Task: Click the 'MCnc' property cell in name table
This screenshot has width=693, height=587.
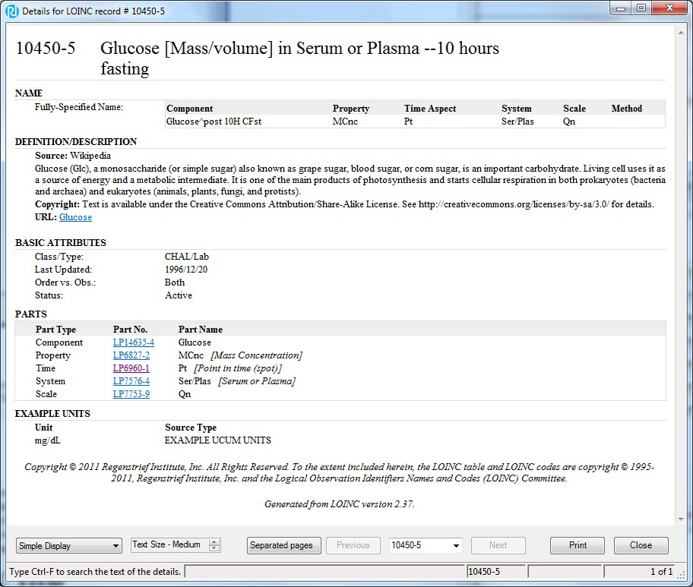Action: pos(345,122)
